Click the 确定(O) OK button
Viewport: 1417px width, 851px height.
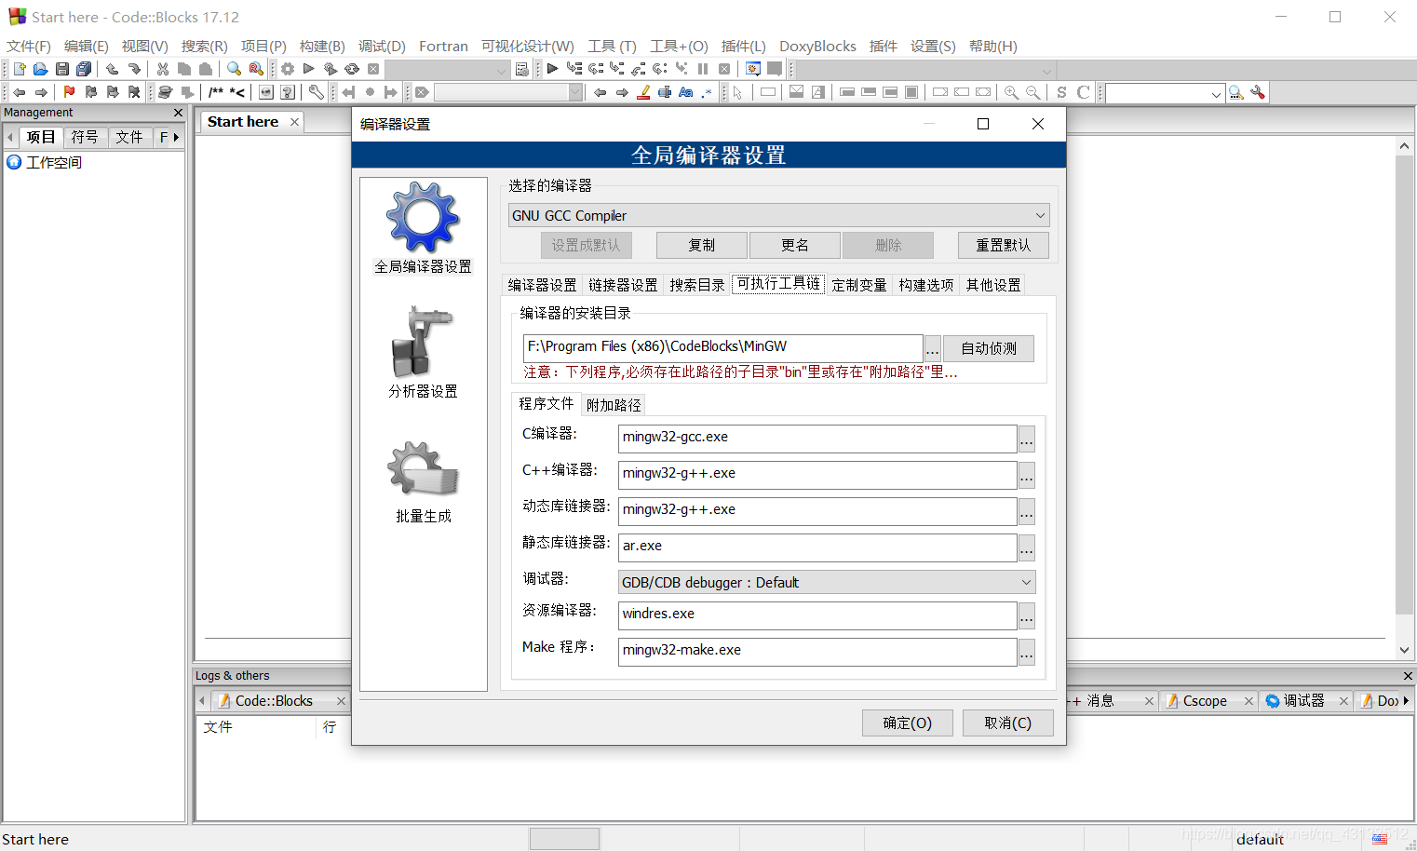click(908, 723)
